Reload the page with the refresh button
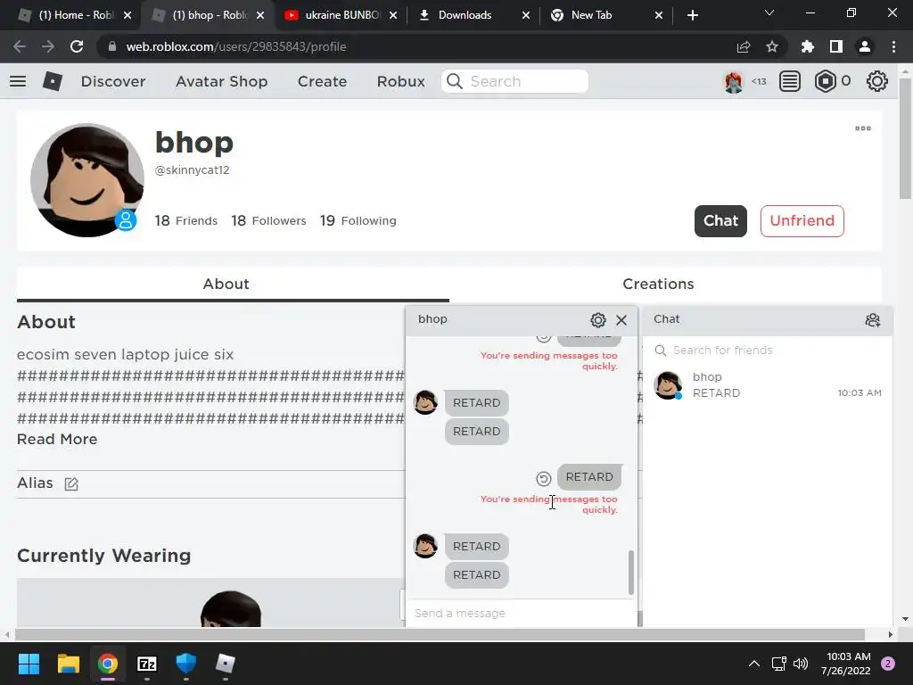This screenshot has width=913, height=685. (77, 46)
